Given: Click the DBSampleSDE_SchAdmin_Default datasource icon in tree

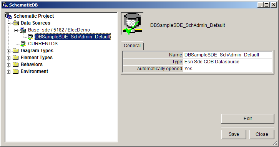Looking at the screenshot, I should point(30,37).
